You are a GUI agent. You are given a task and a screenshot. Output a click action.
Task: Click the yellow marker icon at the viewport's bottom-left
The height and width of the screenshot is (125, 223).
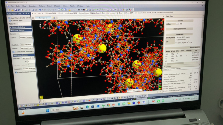tap(41, 97)
